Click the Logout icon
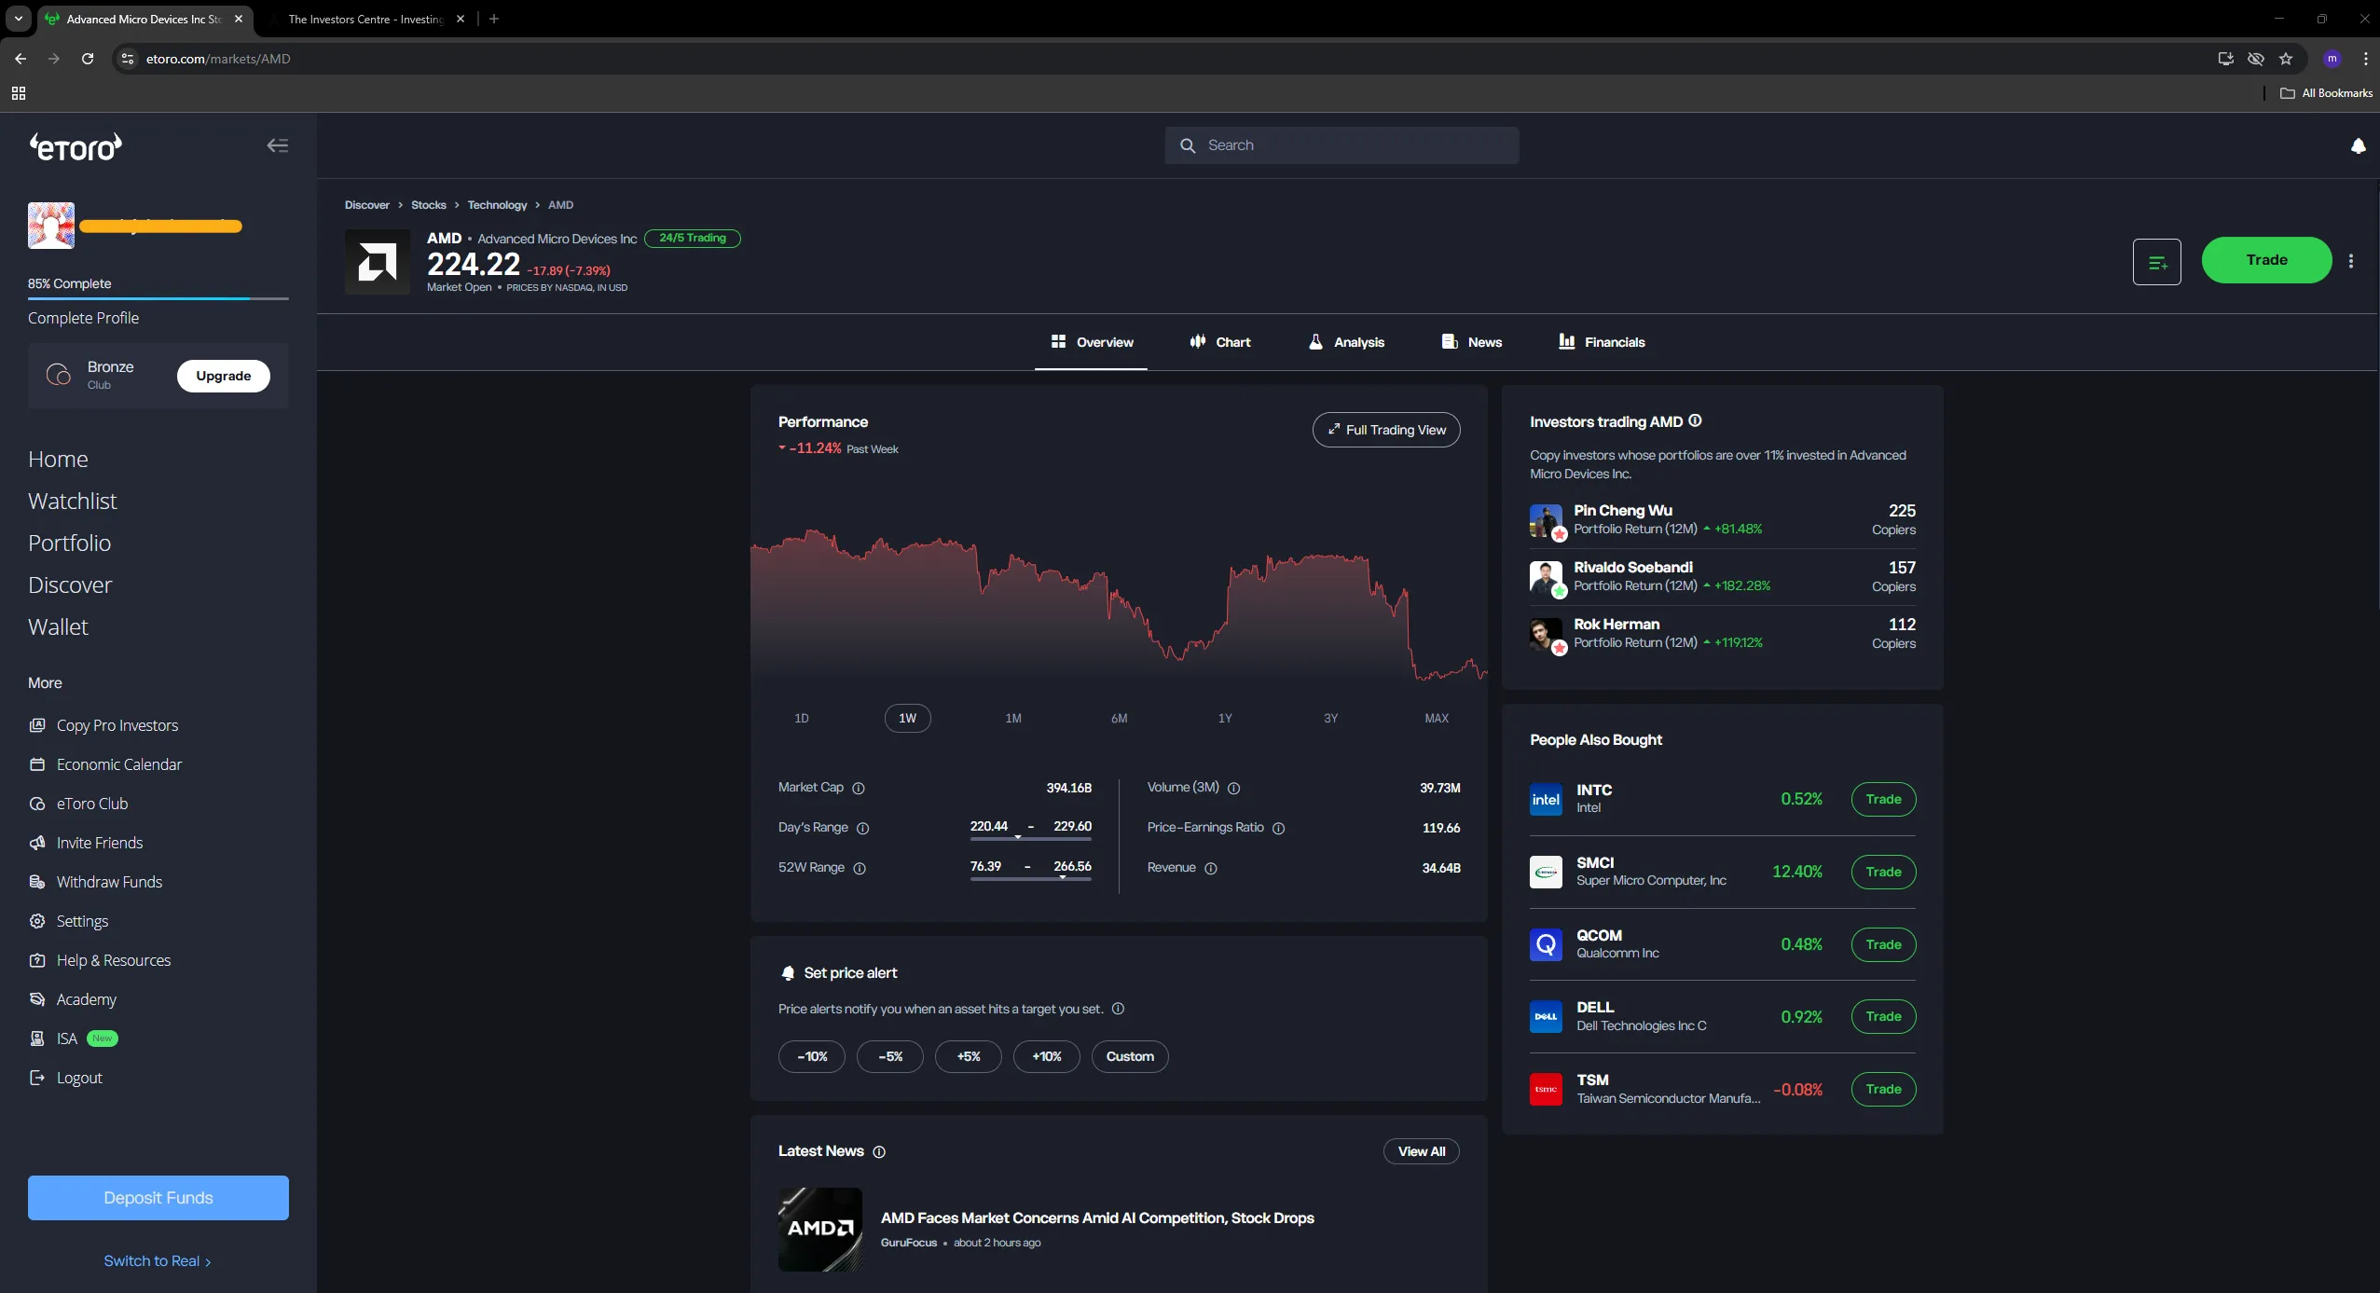 tap(37, 1077)
